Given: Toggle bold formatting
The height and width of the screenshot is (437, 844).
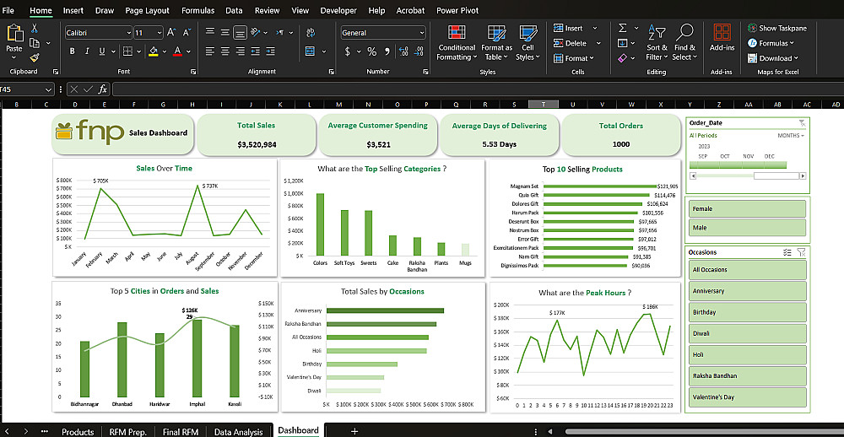Looking at the screenshot, I should pyautogui.click(x=73, y=51).
